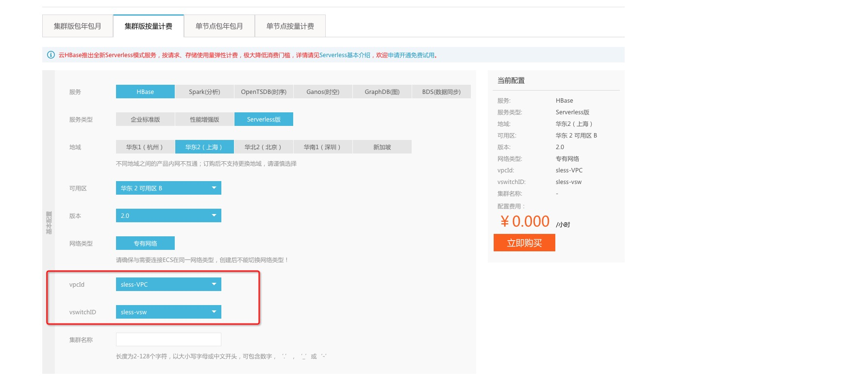Open the 申请开通免费试用 link

point(411,55)
